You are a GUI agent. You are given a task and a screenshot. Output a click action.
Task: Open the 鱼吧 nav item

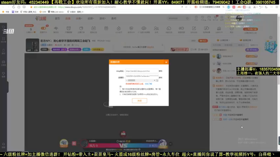pyautogui.click(x=114, y=18)
